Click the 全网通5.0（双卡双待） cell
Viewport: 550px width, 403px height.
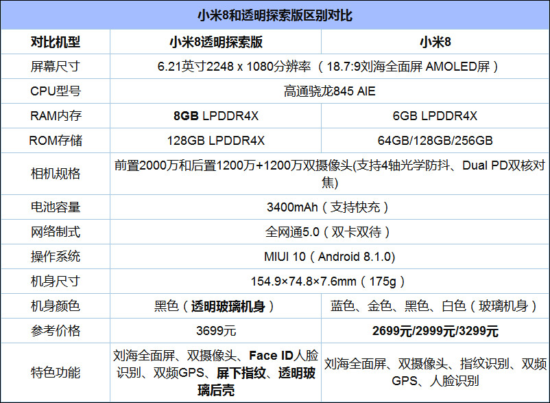pyautogui.click(x=330, y=231)
